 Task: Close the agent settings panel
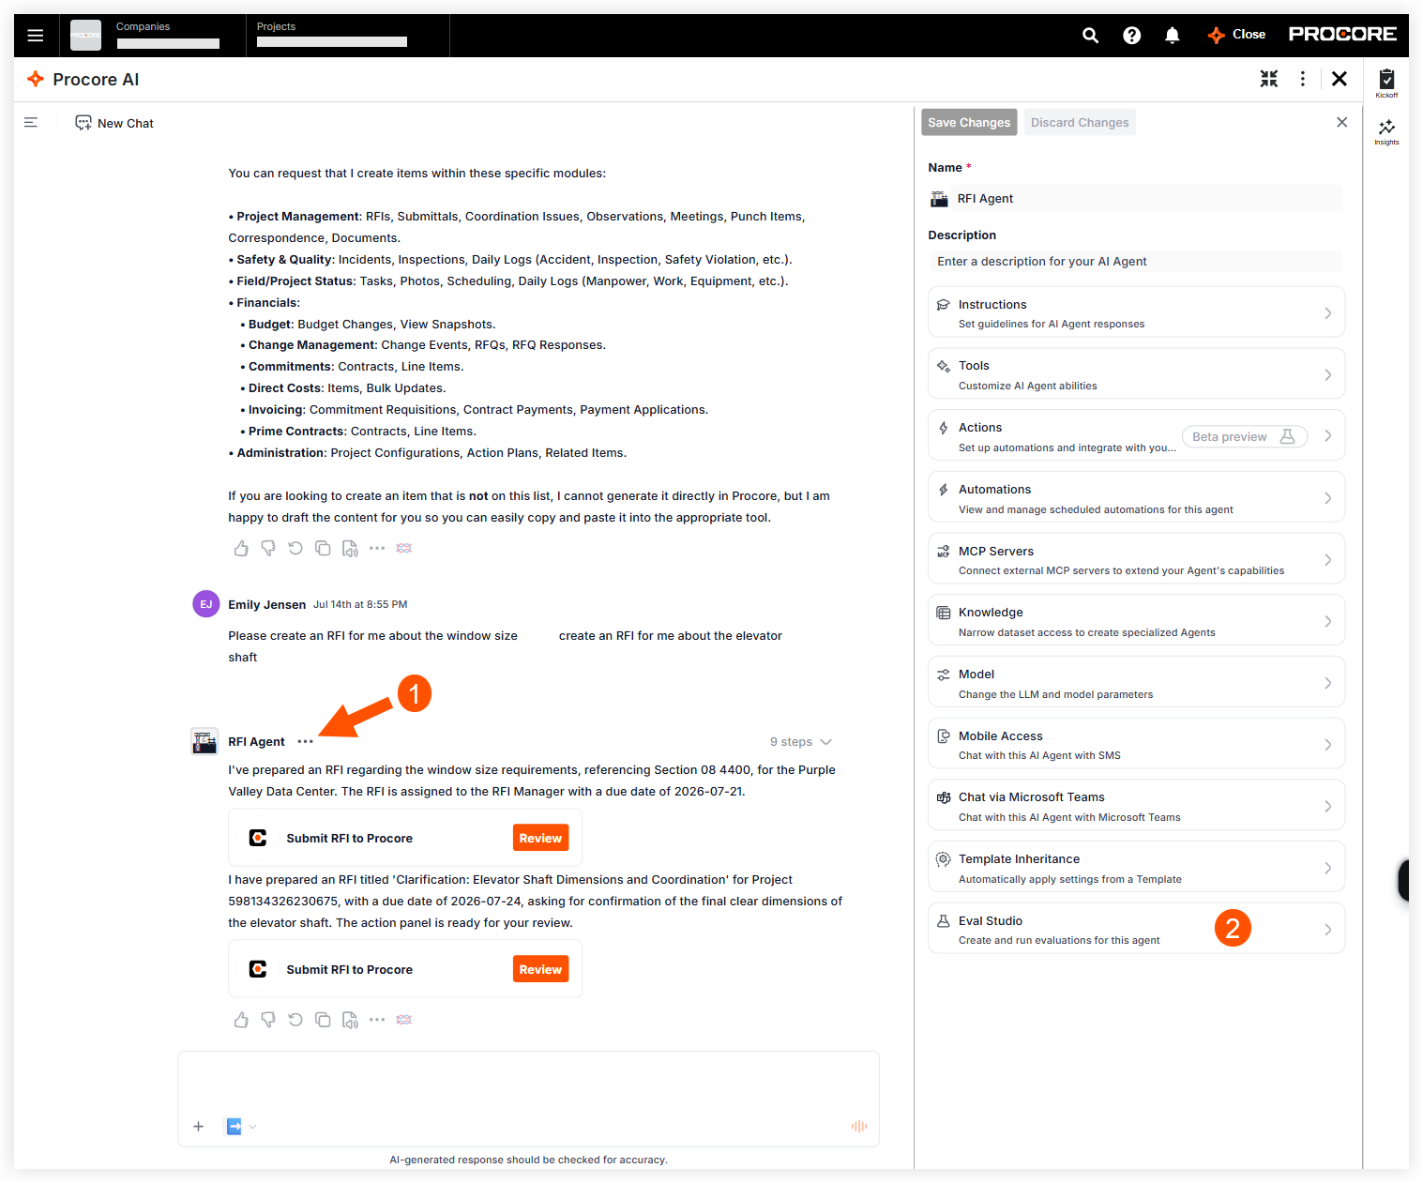click(x=1341, y=122)
